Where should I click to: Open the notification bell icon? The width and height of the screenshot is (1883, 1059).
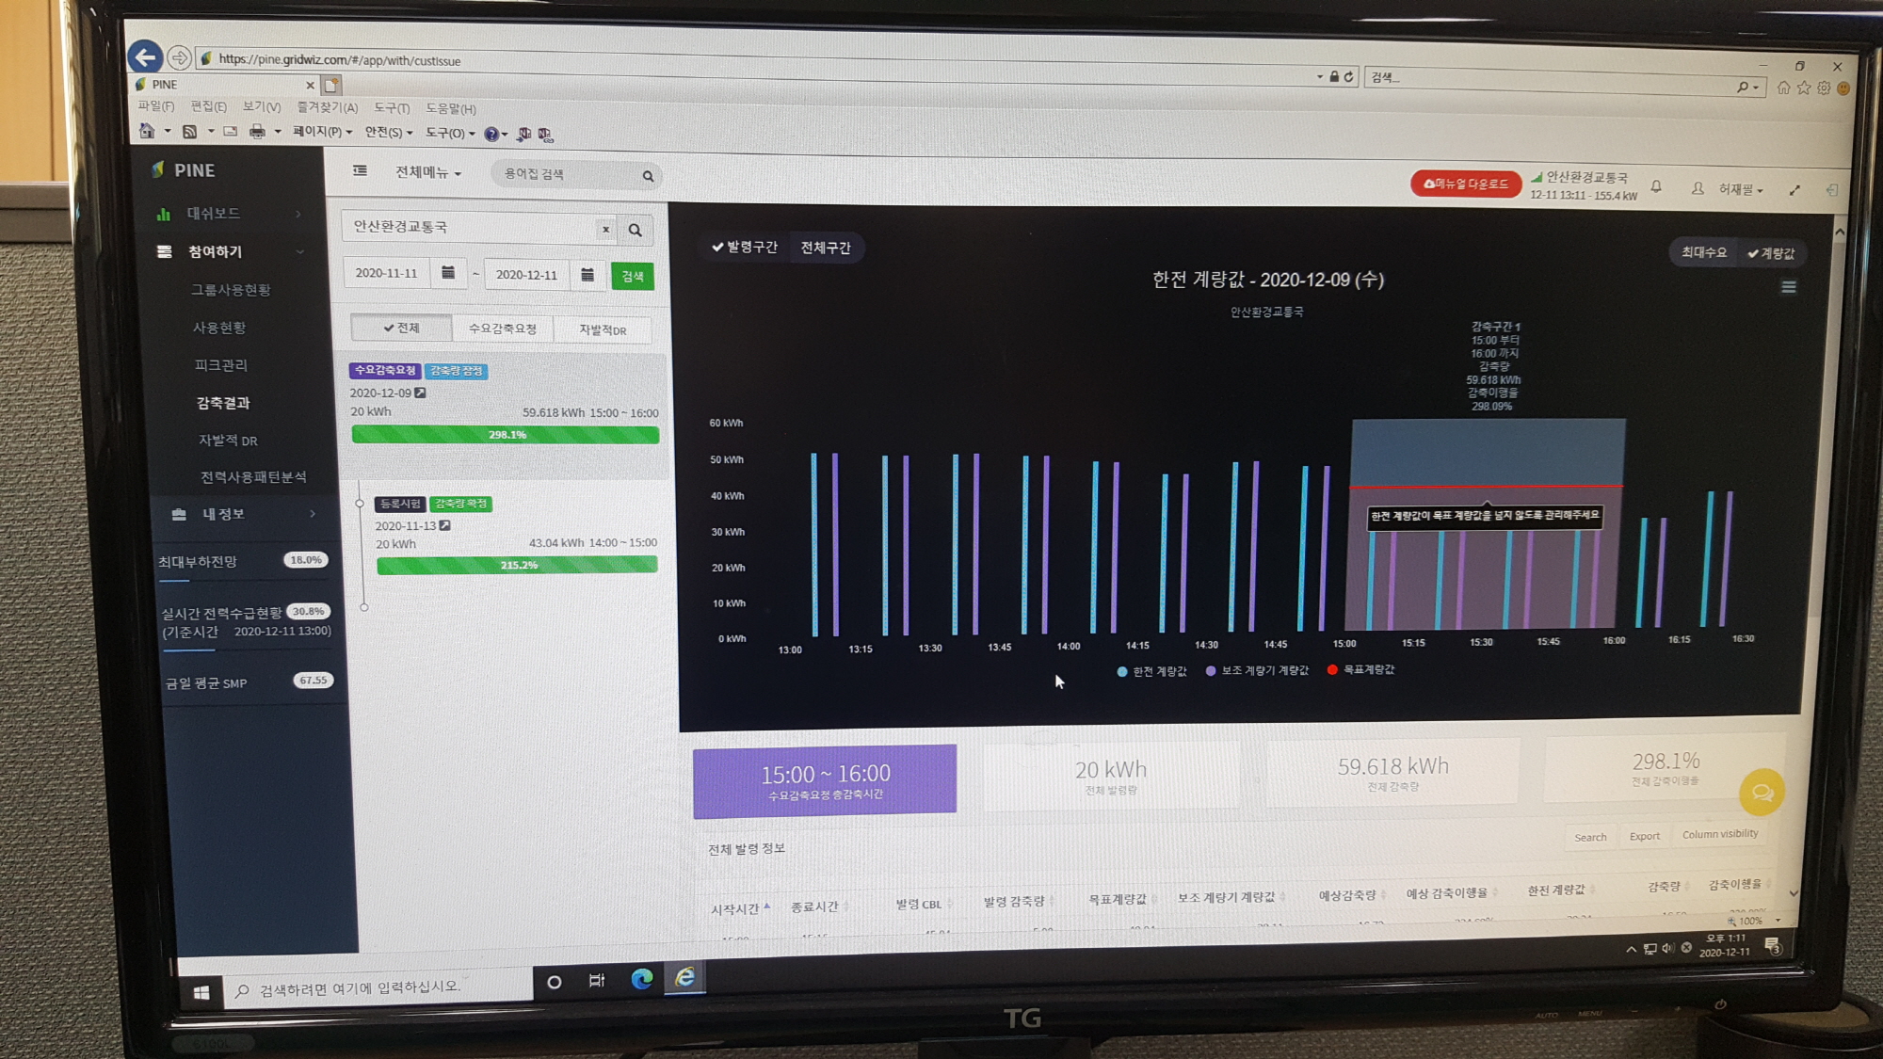(1656, 186)
